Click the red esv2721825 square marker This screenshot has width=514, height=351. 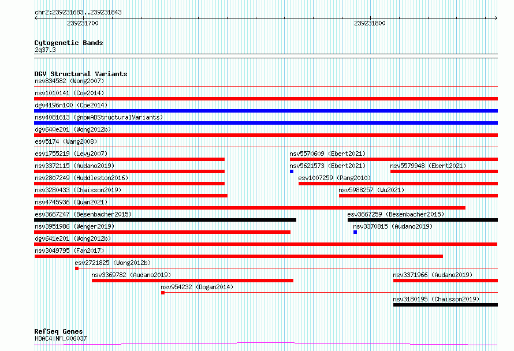pyautogui.click(x=77, y=268)
